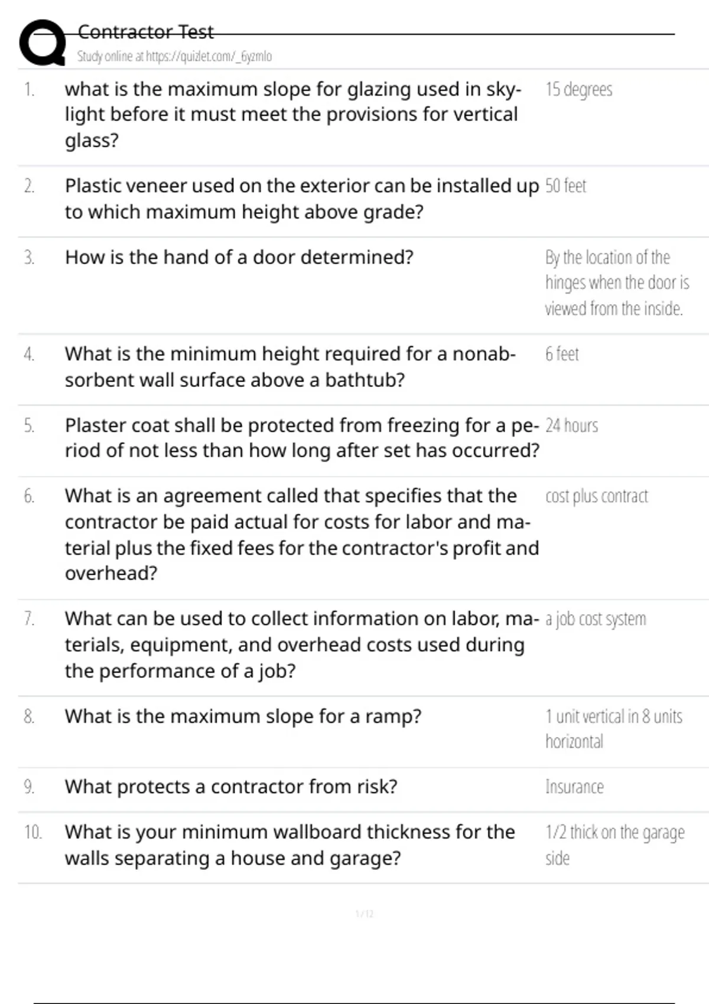Viewport: 709px width, 1004px height.
Task: Click the answer 15 degrees
Action: click(x=578, y=90)
